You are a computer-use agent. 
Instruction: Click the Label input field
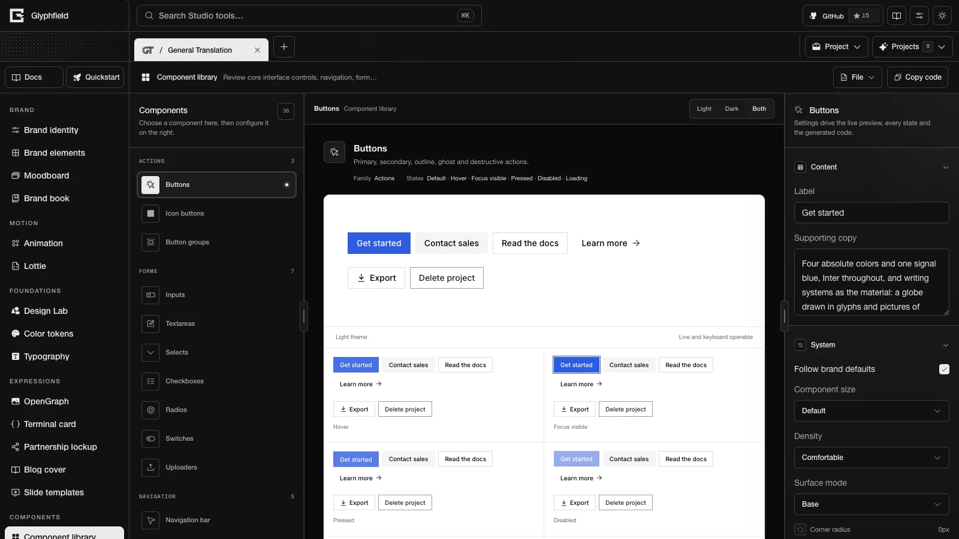point(871,213)
